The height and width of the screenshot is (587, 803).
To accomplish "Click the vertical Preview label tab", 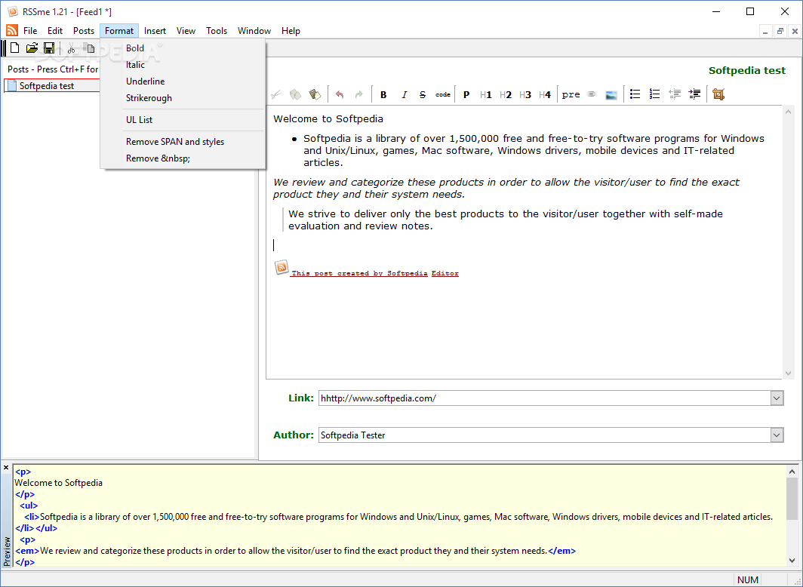I will [7, 552].
